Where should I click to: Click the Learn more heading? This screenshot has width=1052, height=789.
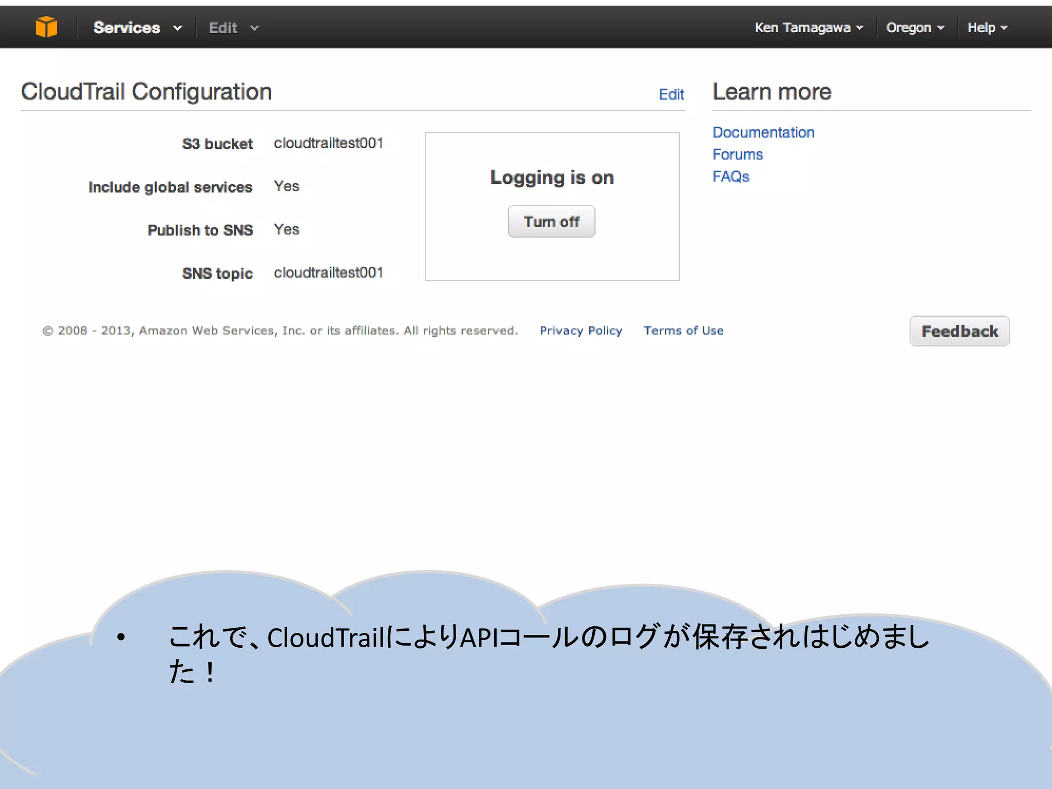tap(772, 91)
